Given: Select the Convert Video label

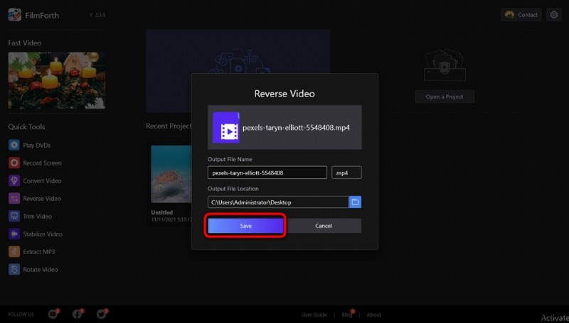Looking at the screenshot, I should point(42,181).
